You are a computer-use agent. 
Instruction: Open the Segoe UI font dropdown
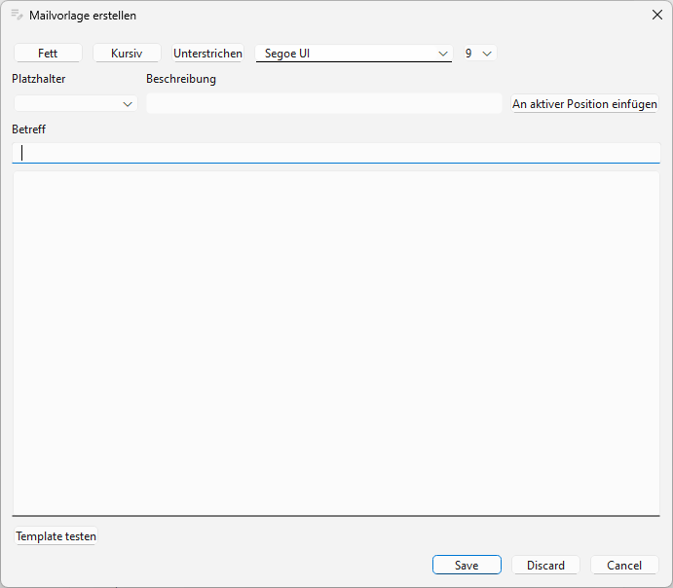click(x=354, y=54)
